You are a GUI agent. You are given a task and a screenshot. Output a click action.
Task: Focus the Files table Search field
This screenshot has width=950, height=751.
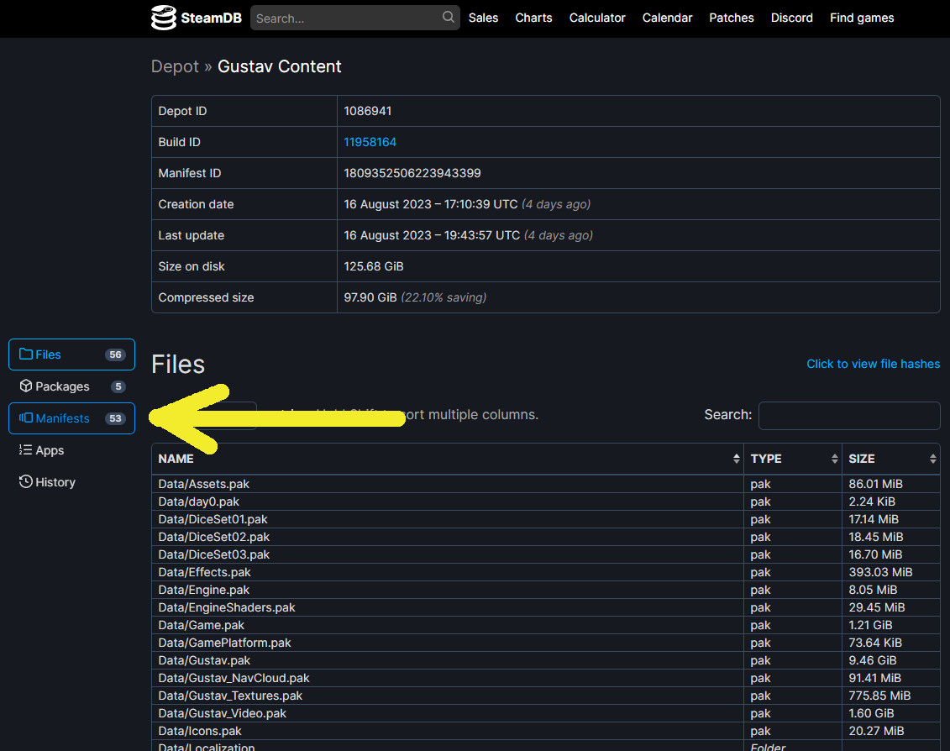click(849, 415)
